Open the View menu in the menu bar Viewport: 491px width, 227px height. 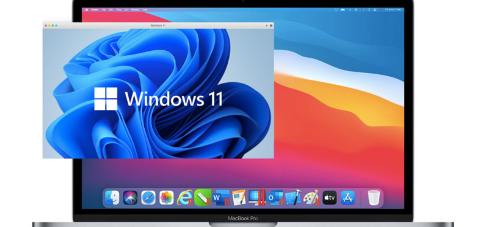click(118, 10)
